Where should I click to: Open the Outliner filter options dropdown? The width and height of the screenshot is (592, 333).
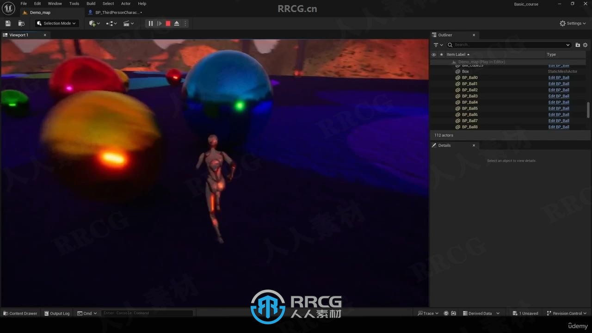tap(438, 45)
